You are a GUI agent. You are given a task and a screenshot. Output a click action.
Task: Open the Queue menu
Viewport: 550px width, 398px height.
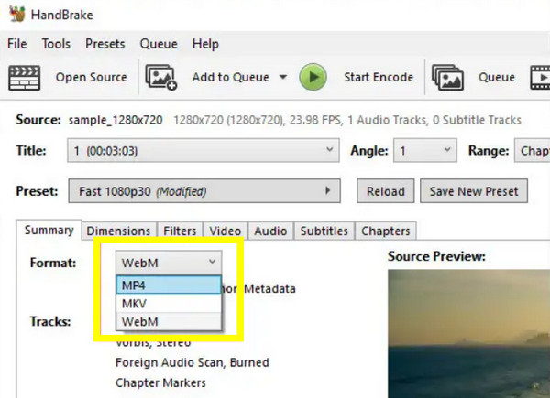click(159, 44)
